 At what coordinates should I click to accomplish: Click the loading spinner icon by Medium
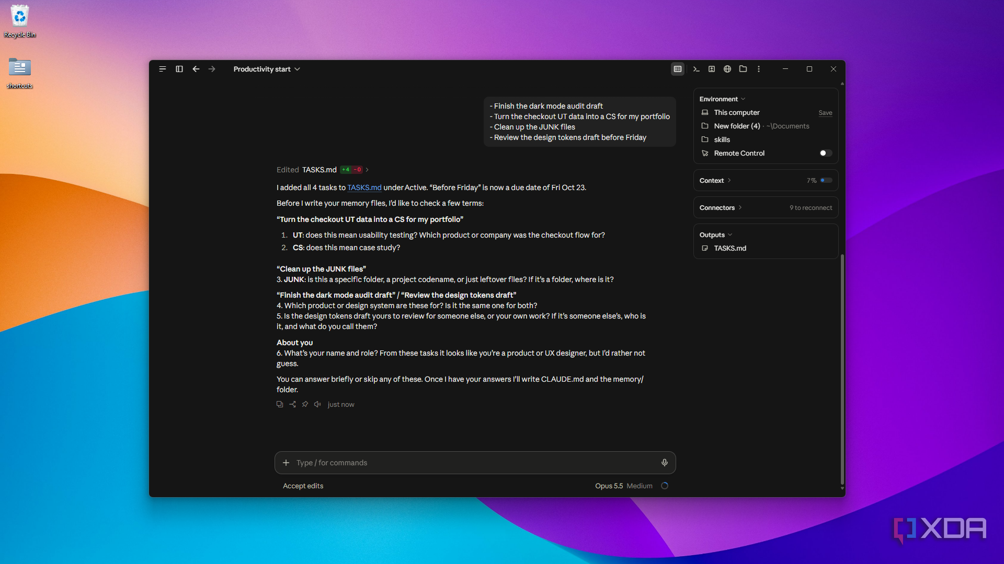[665, 486]
